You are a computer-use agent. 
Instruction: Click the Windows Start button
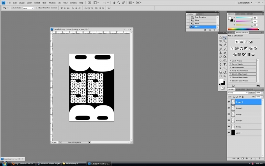click(4, 164)
